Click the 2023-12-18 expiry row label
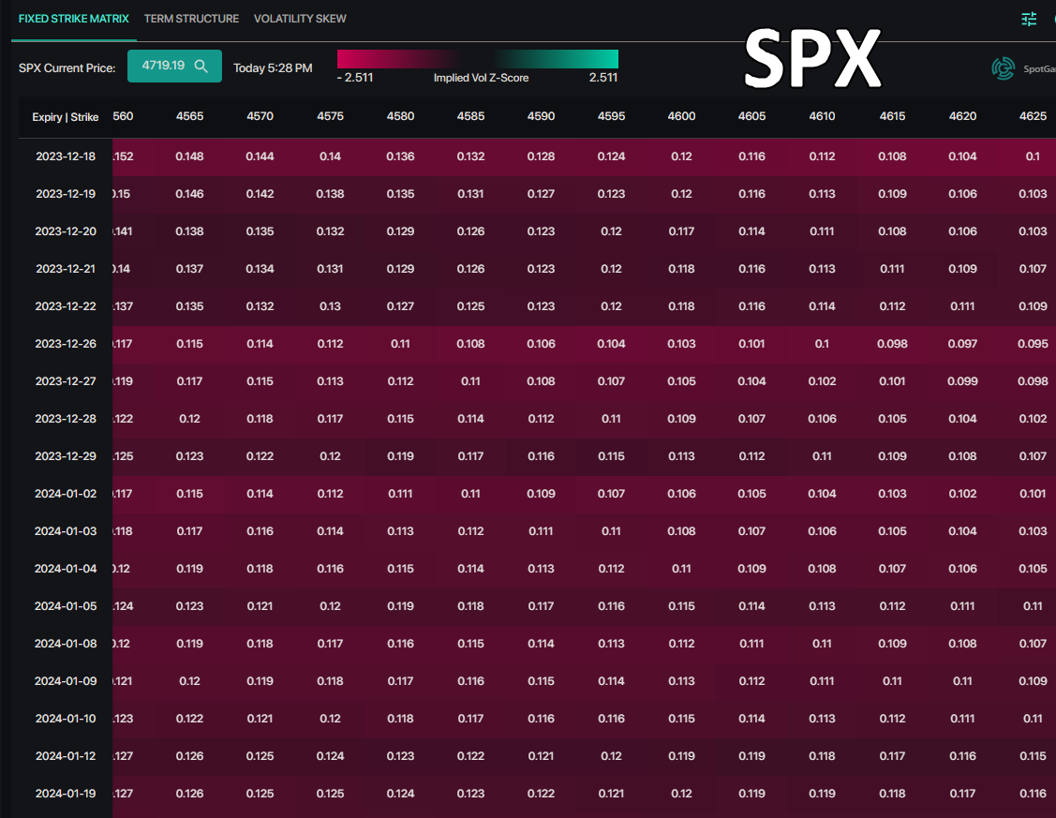 click(x=66, y=156)
